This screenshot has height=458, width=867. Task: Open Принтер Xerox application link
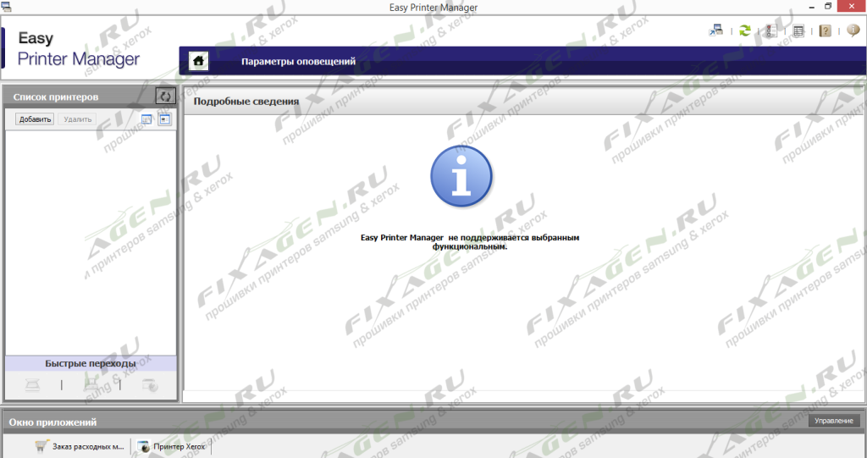tap(179, 446)
